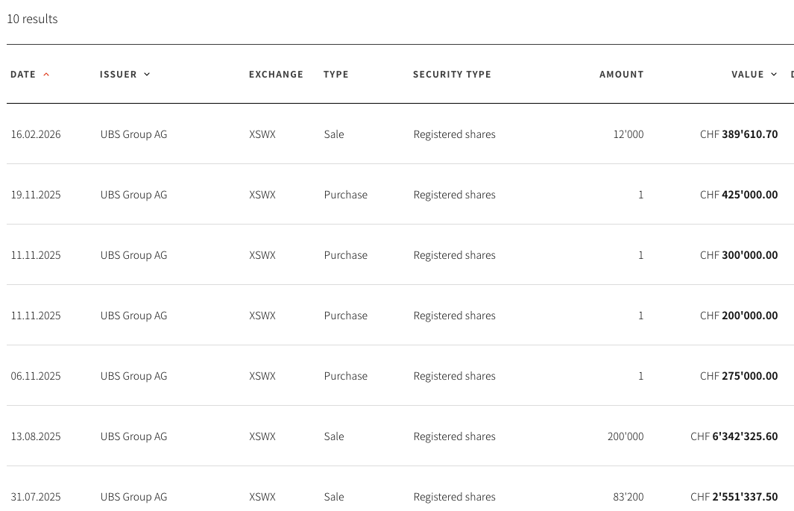Click the SECURITY TYPE column header
The height and width of the screenshot is (511, 794).
pos(452,75)
